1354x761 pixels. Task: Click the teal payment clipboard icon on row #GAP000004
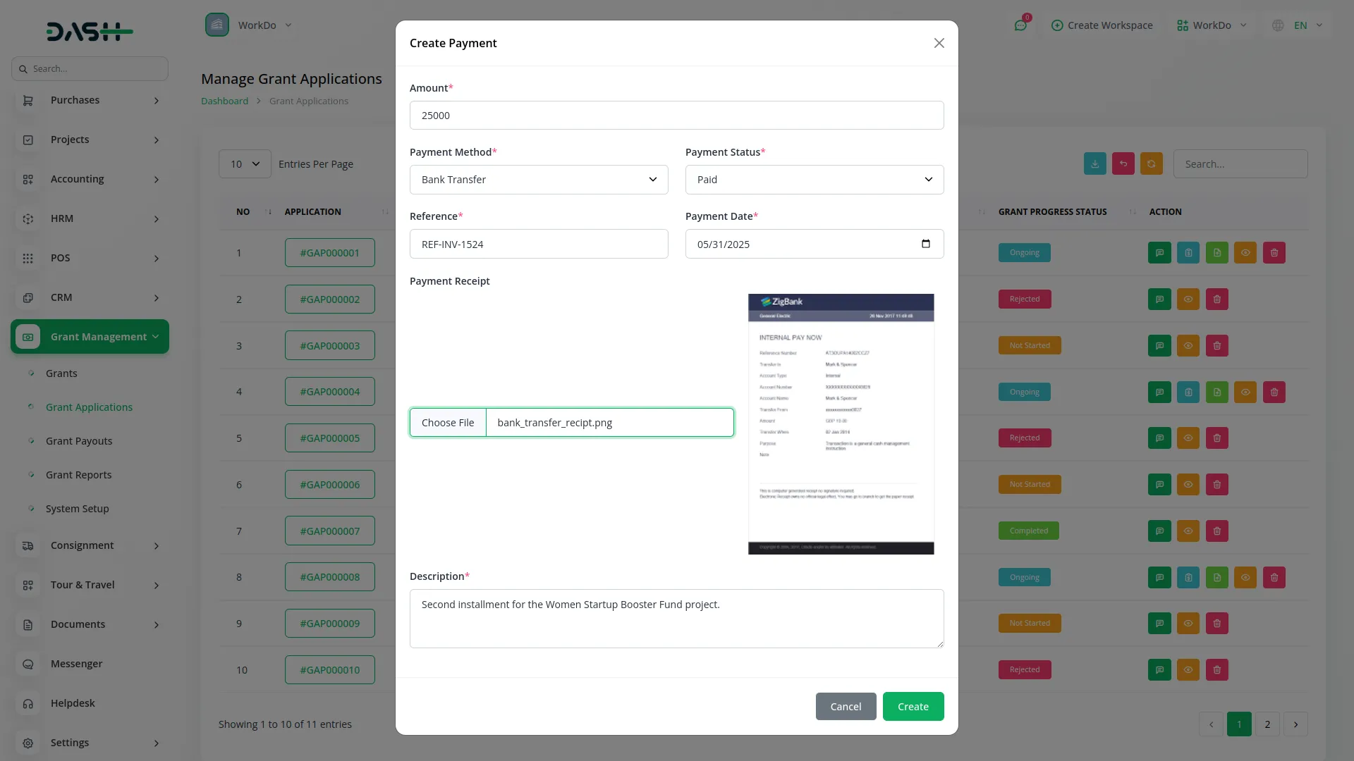(x=1188, y=392)
